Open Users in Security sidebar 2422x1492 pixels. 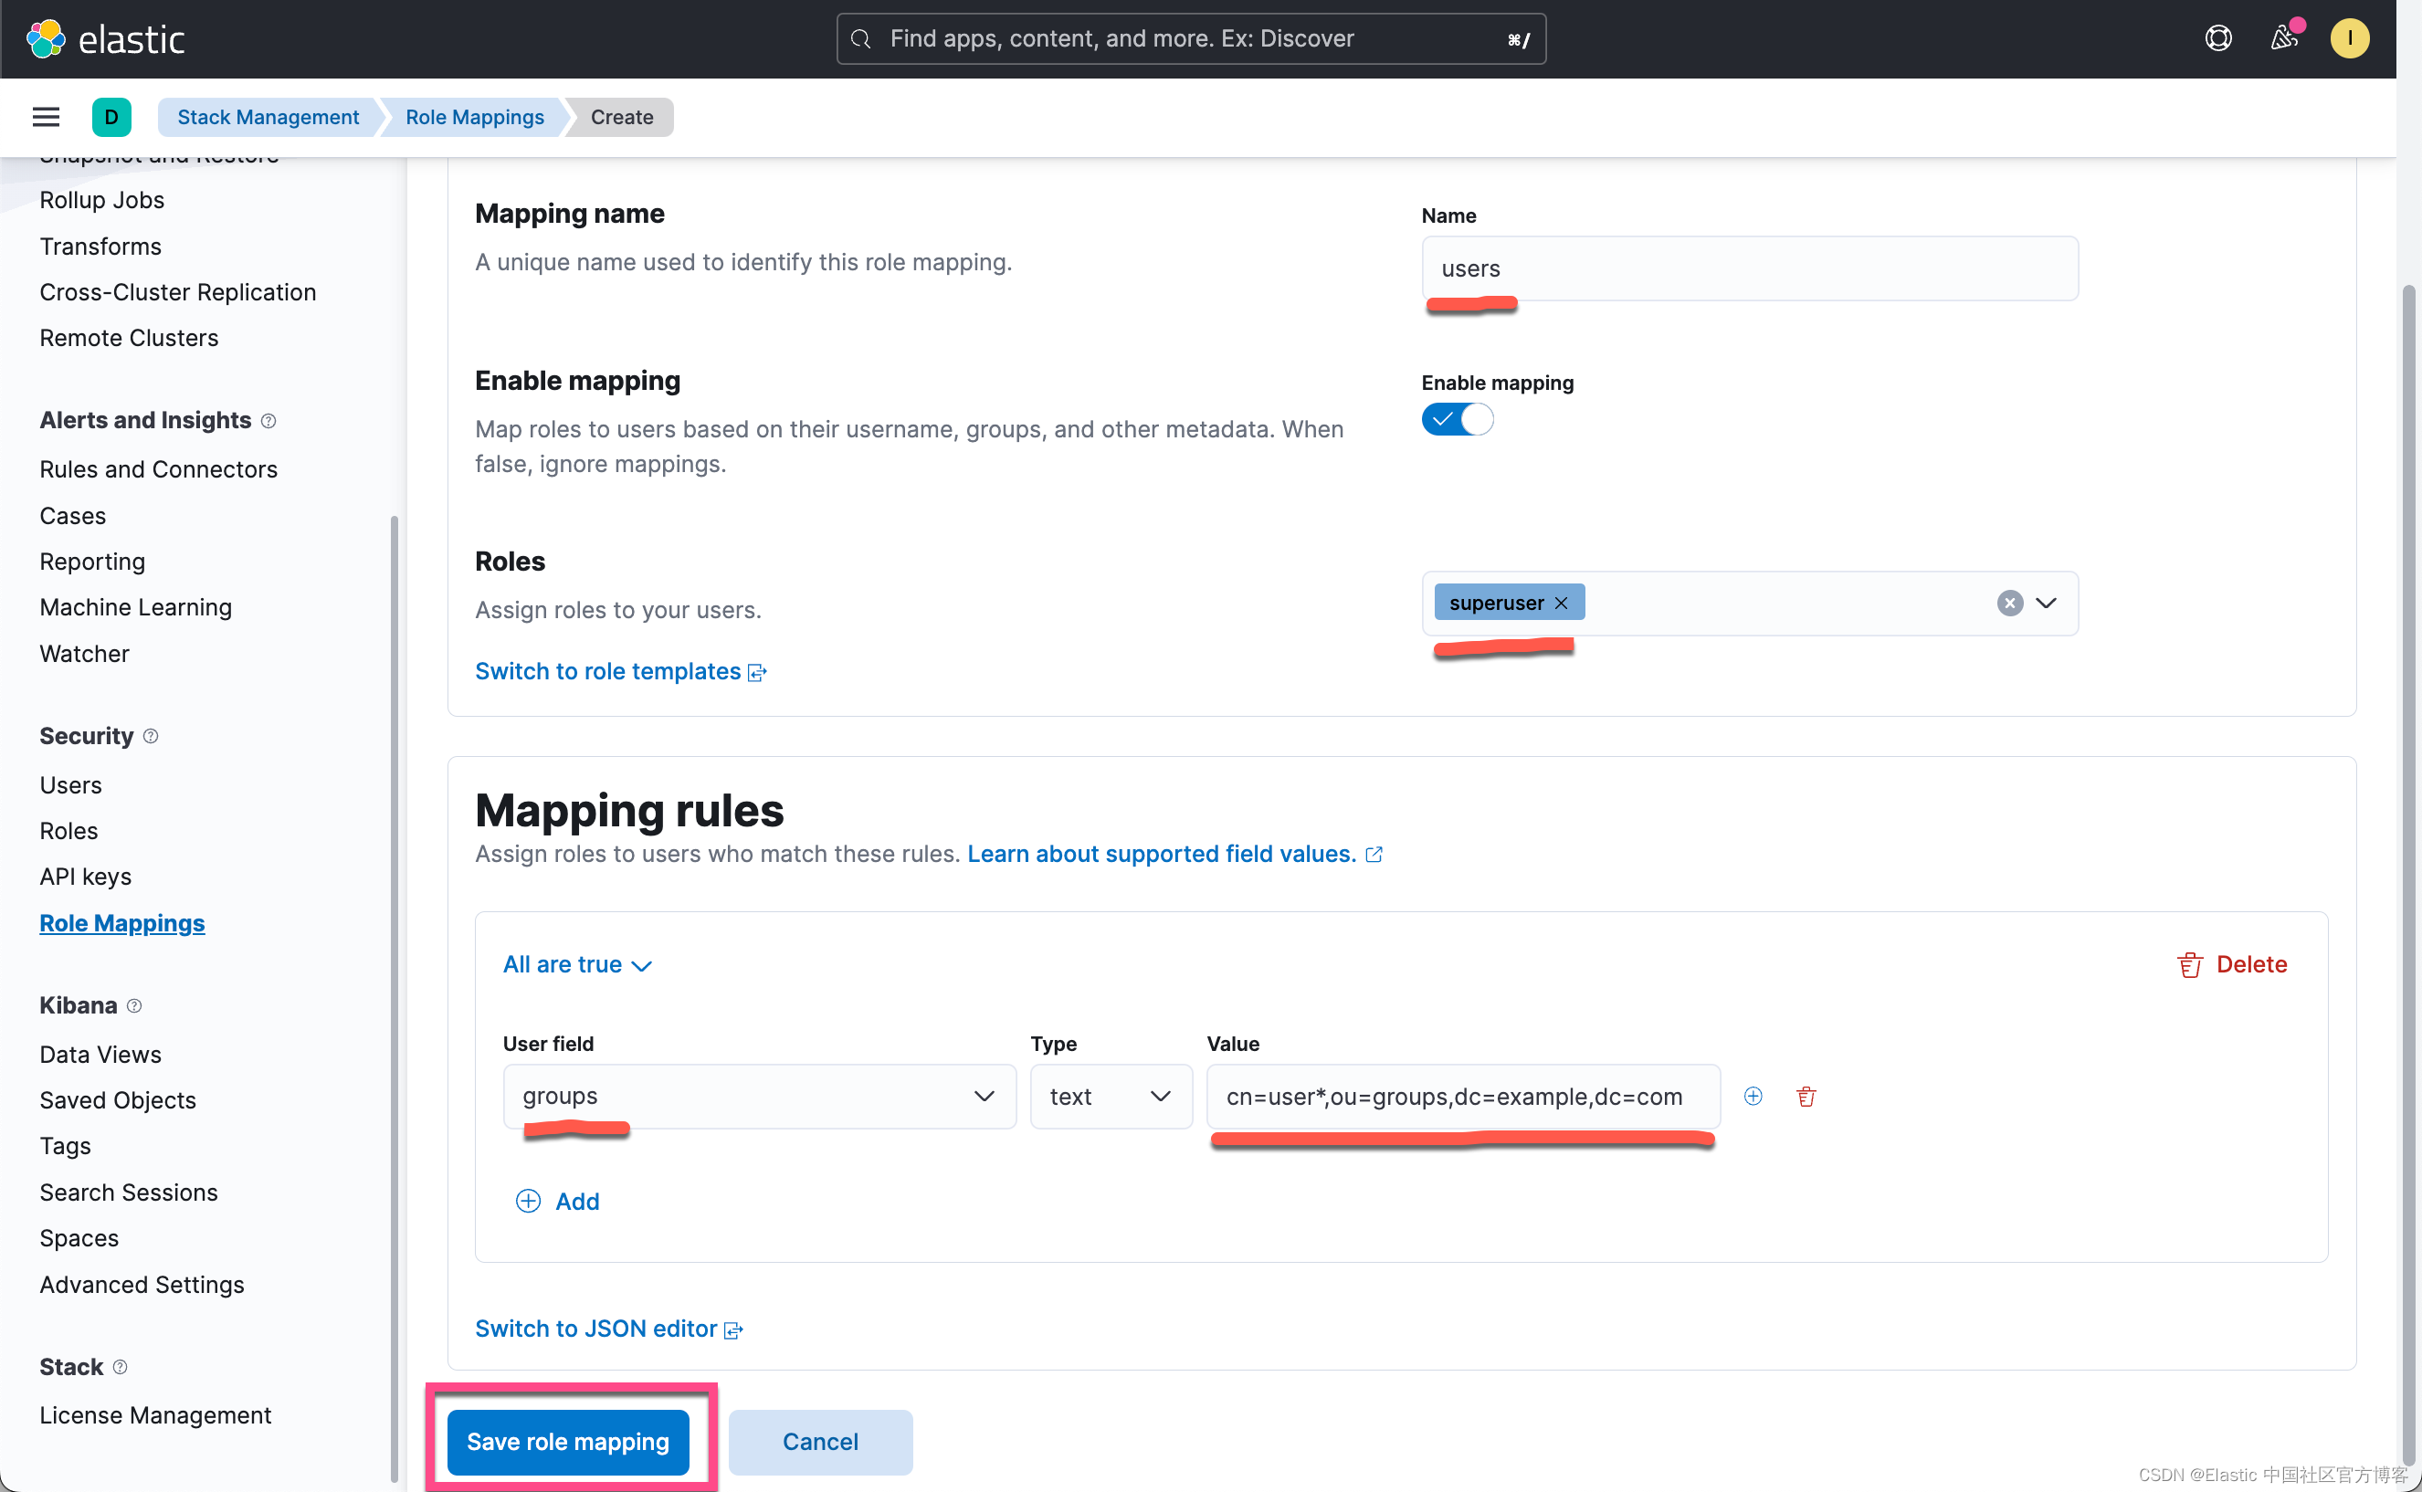(71, 784)
